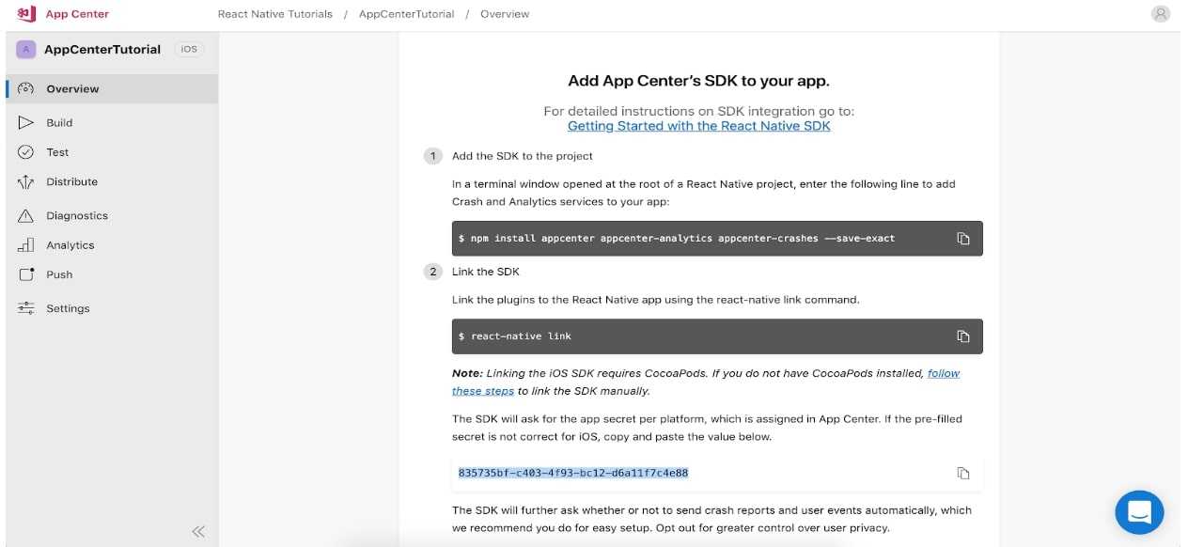Click the npm install command text
The height and width of the screenshot is (547, 1188).
(677, 239)
